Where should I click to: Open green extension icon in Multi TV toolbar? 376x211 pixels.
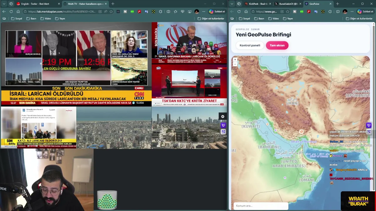(x=132, y=11)
